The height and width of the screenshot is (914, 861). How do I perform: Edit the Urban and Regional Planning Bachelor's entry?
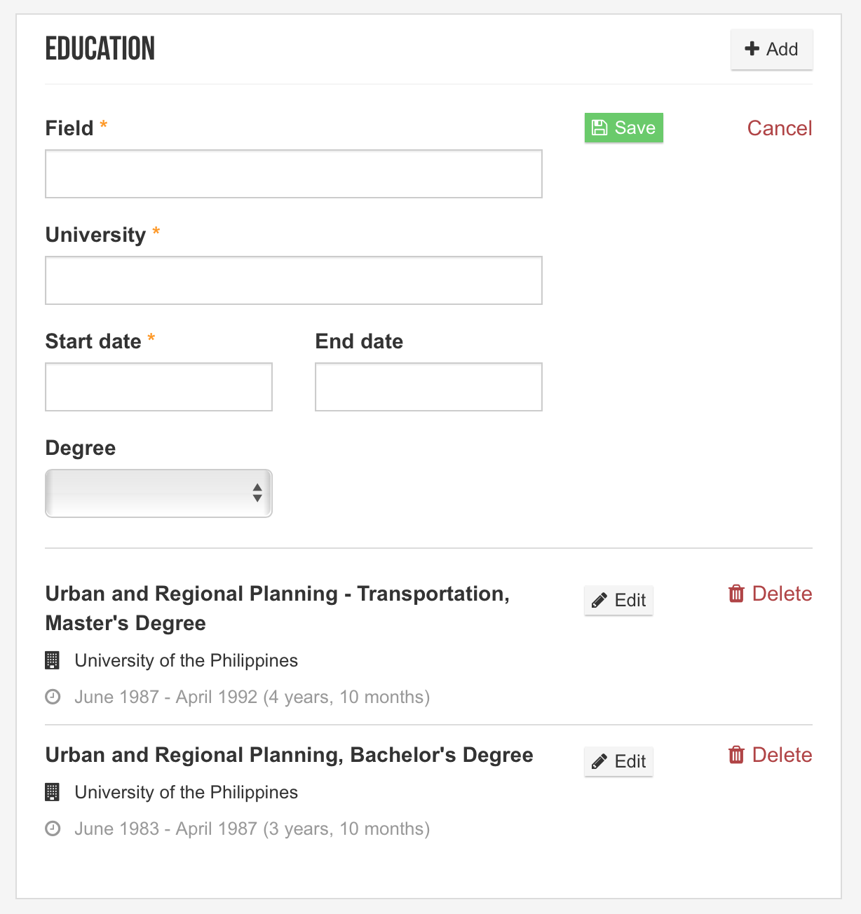point(618,762)
